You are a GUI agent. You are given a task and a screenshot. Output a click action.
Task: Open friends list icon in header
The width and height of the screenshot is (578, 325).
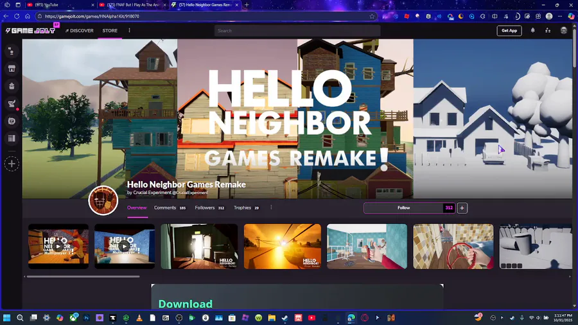point(548,31)
